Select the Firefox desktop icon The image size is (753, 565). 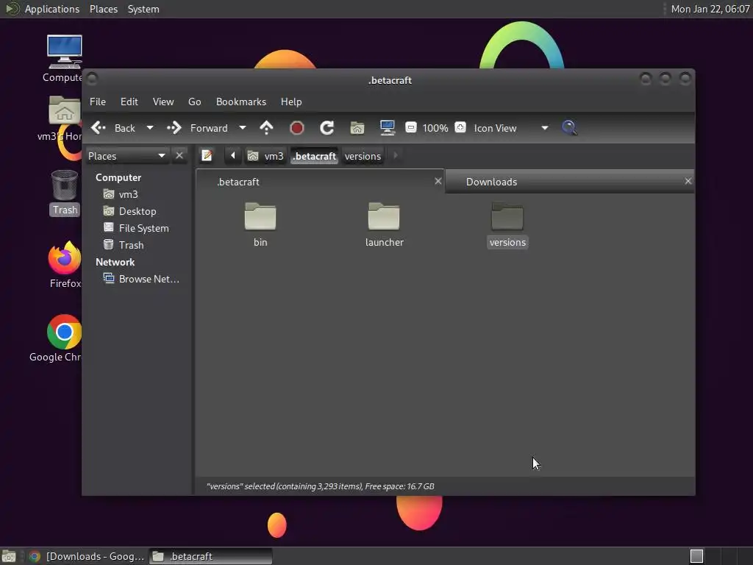65,265
